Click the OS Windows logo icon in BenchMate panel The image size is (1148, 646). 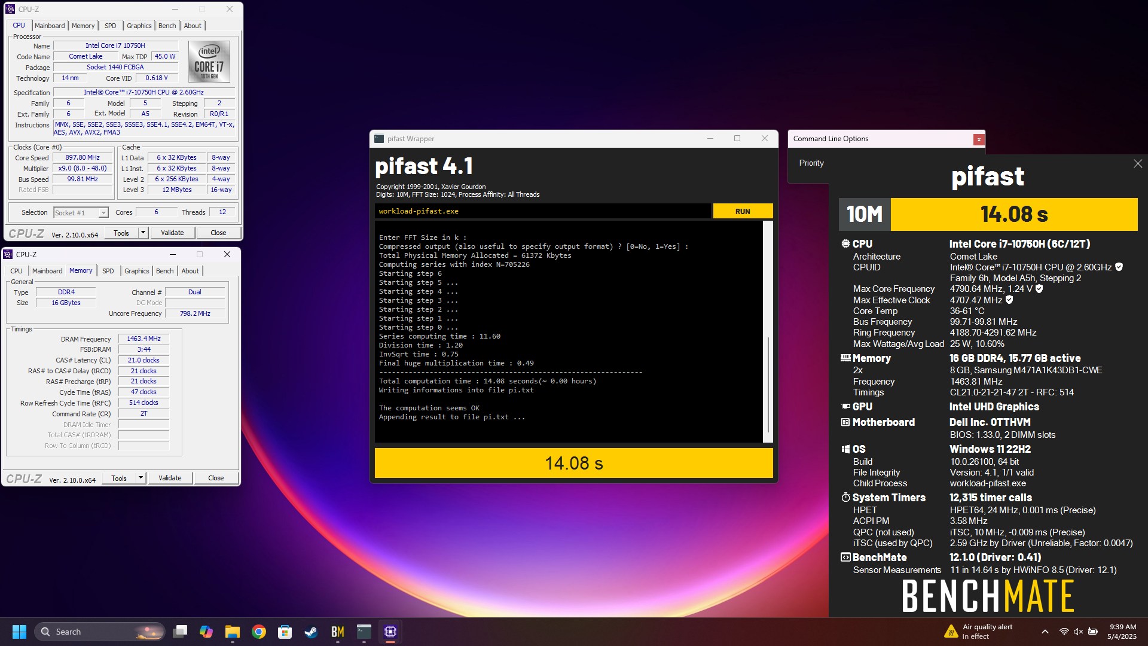coord(845,449)
